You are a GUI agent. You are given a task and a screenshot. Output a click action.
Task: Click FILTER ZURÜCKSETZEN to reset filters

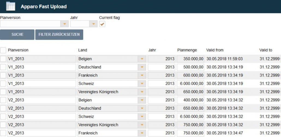tap(59, 35)
